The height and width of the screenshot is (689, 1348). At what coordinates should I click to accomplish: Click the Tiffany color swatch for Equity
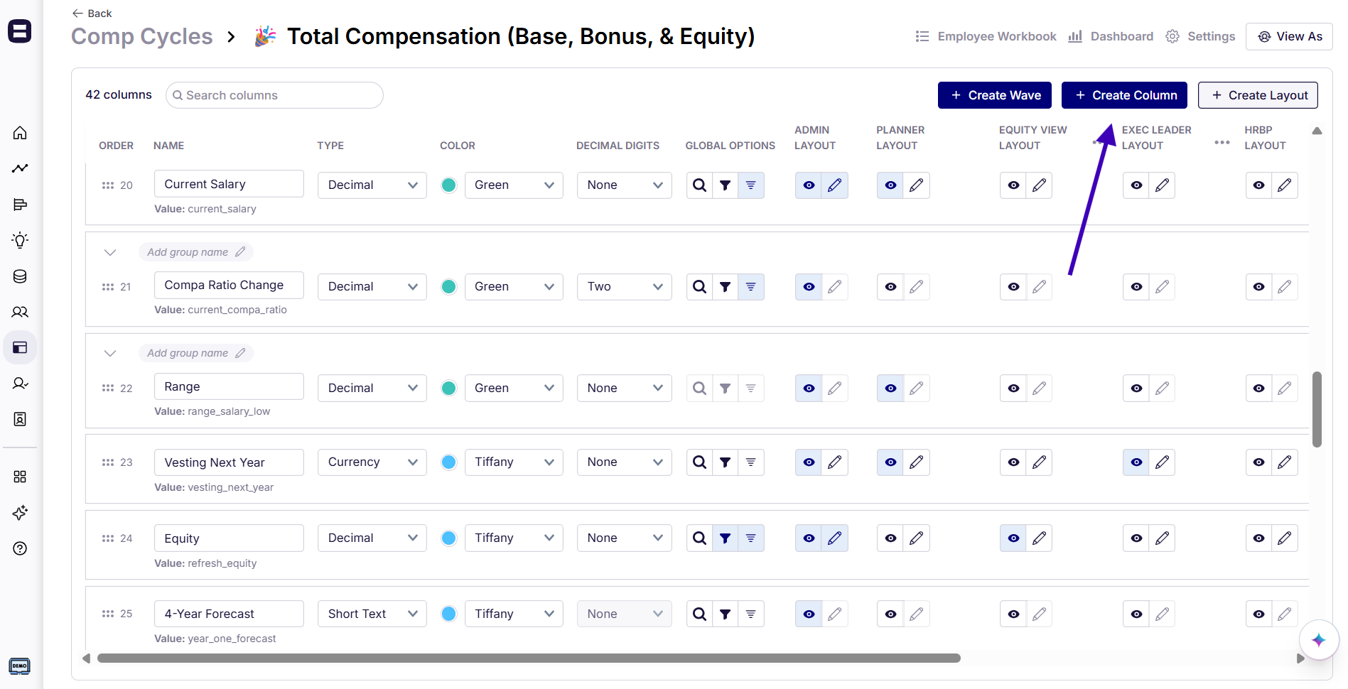[x=449, y=538]
